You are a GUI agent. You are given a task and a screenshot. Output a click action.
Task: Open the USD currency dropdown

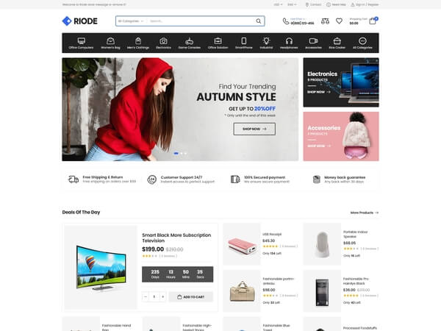[x=279, y=4]
